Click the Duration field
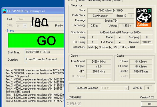Image resolution: width=157 pixels, height=107 pixels. pyautogui.click(x=45, y=59)
